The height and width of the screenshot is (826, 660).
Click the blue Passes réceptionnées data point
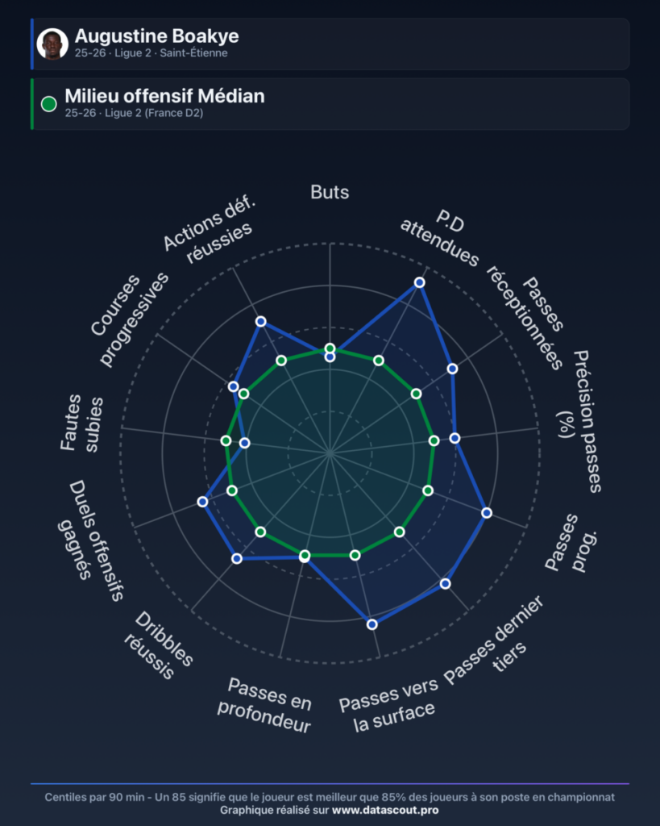452,369
